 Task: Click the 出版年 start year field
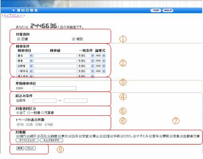point(45,101)
